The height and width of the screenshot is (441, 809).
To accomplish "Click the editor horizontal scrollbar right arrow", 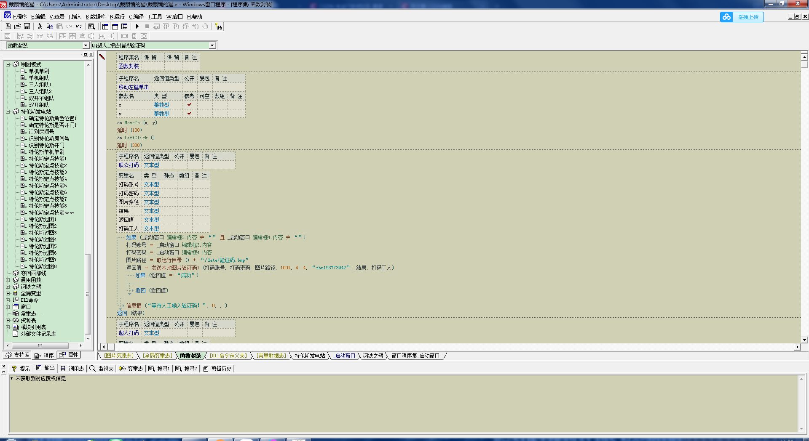I will coord(797,347).
